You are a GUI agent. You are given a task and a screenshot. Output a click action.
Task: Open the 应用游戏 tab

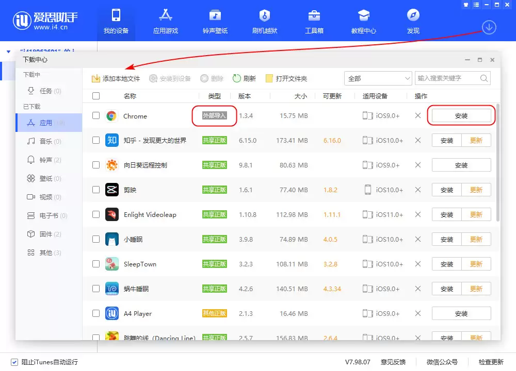click(166, 21)
